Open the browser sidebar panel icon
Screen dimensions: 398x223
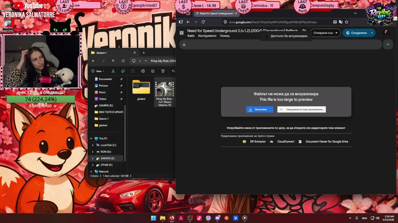181,22
